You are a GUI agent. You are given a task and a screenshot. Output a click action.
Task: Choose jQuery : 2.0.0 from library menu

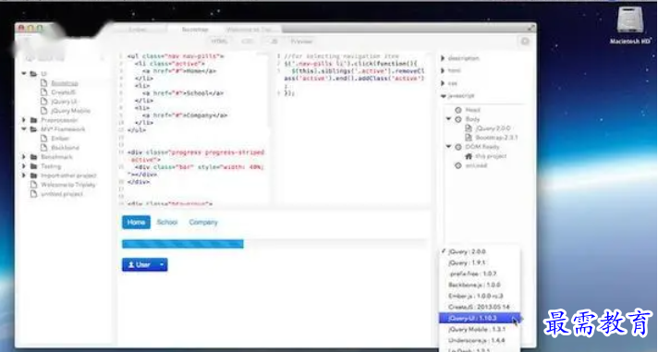point(480,251)
